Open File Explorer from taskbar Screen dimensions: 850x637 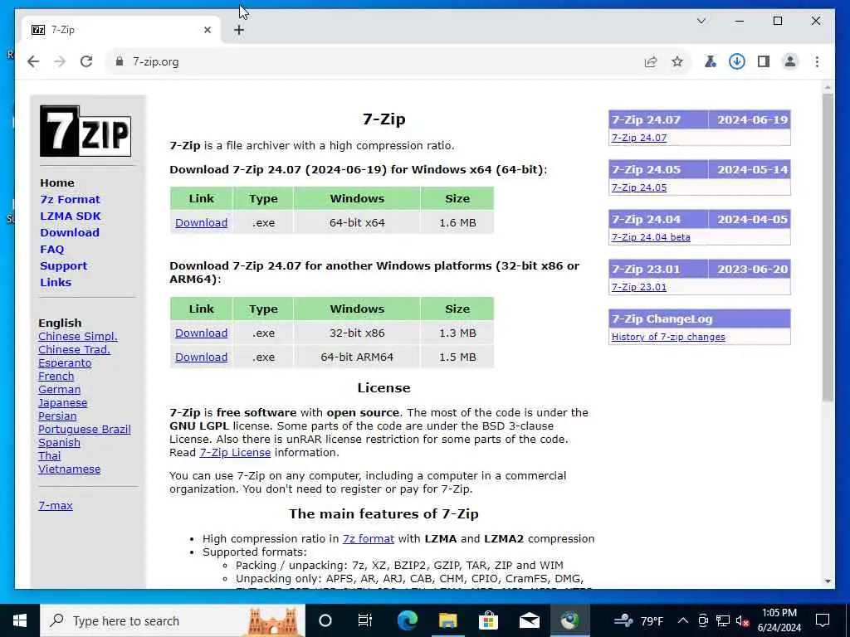click(447, 620)
